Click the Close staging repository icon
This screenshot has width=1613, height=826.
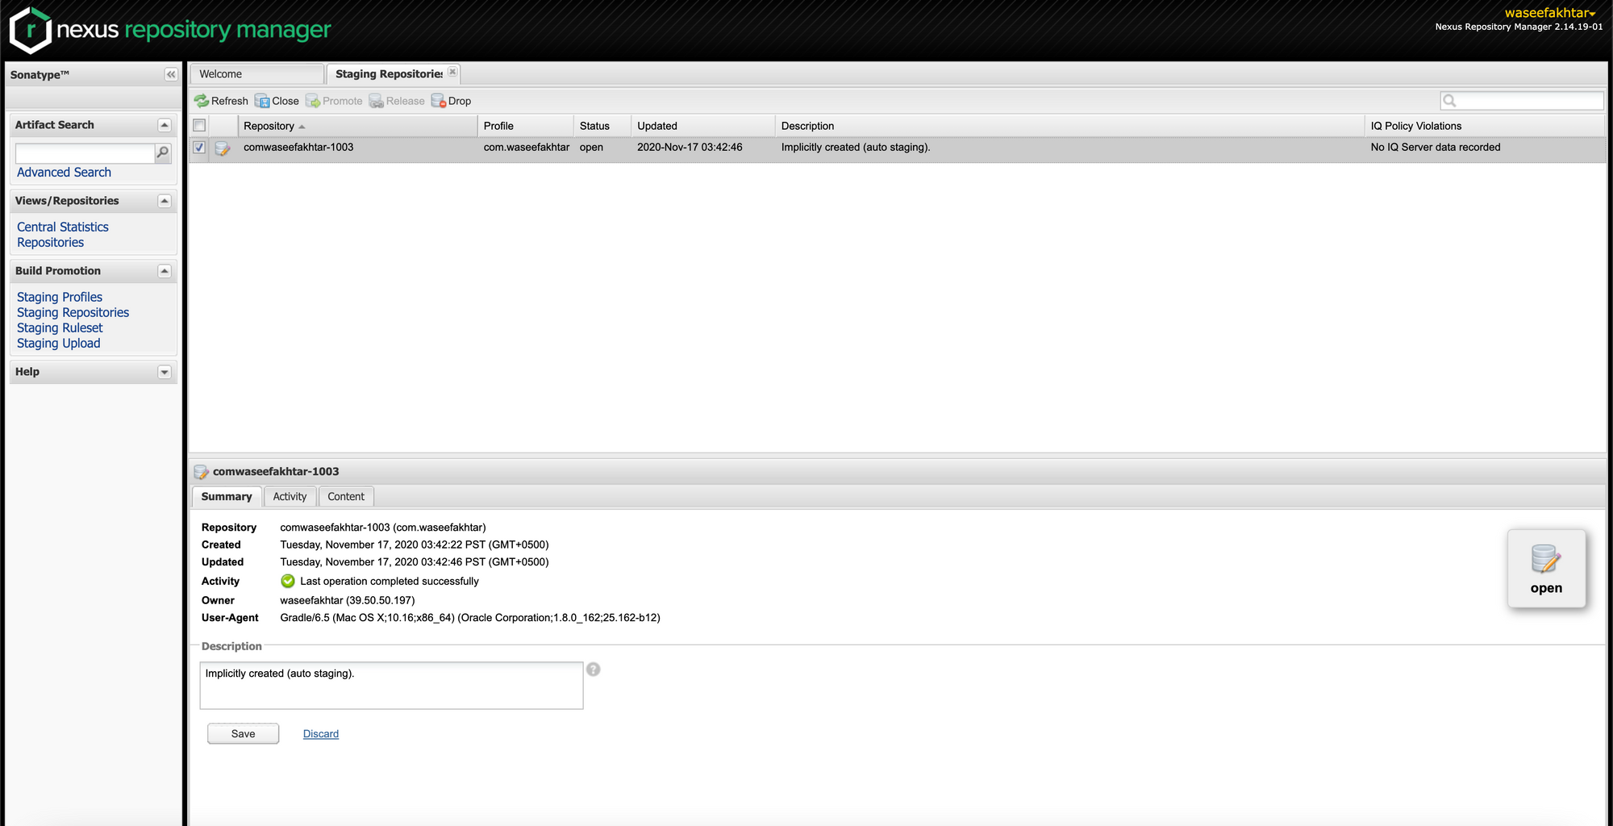pyautogui.click(x=262, y=101)
